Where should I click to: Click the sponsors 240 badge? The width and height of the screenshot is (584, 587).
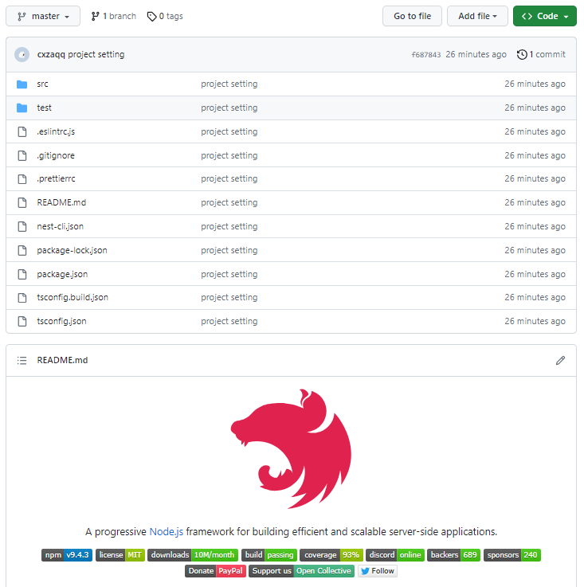pyautogui.click(x=512, y=555)
